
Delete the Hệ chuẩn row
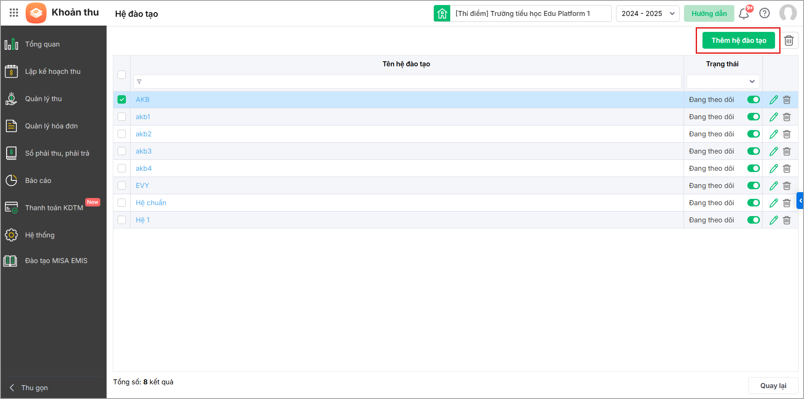coord(787,203)
